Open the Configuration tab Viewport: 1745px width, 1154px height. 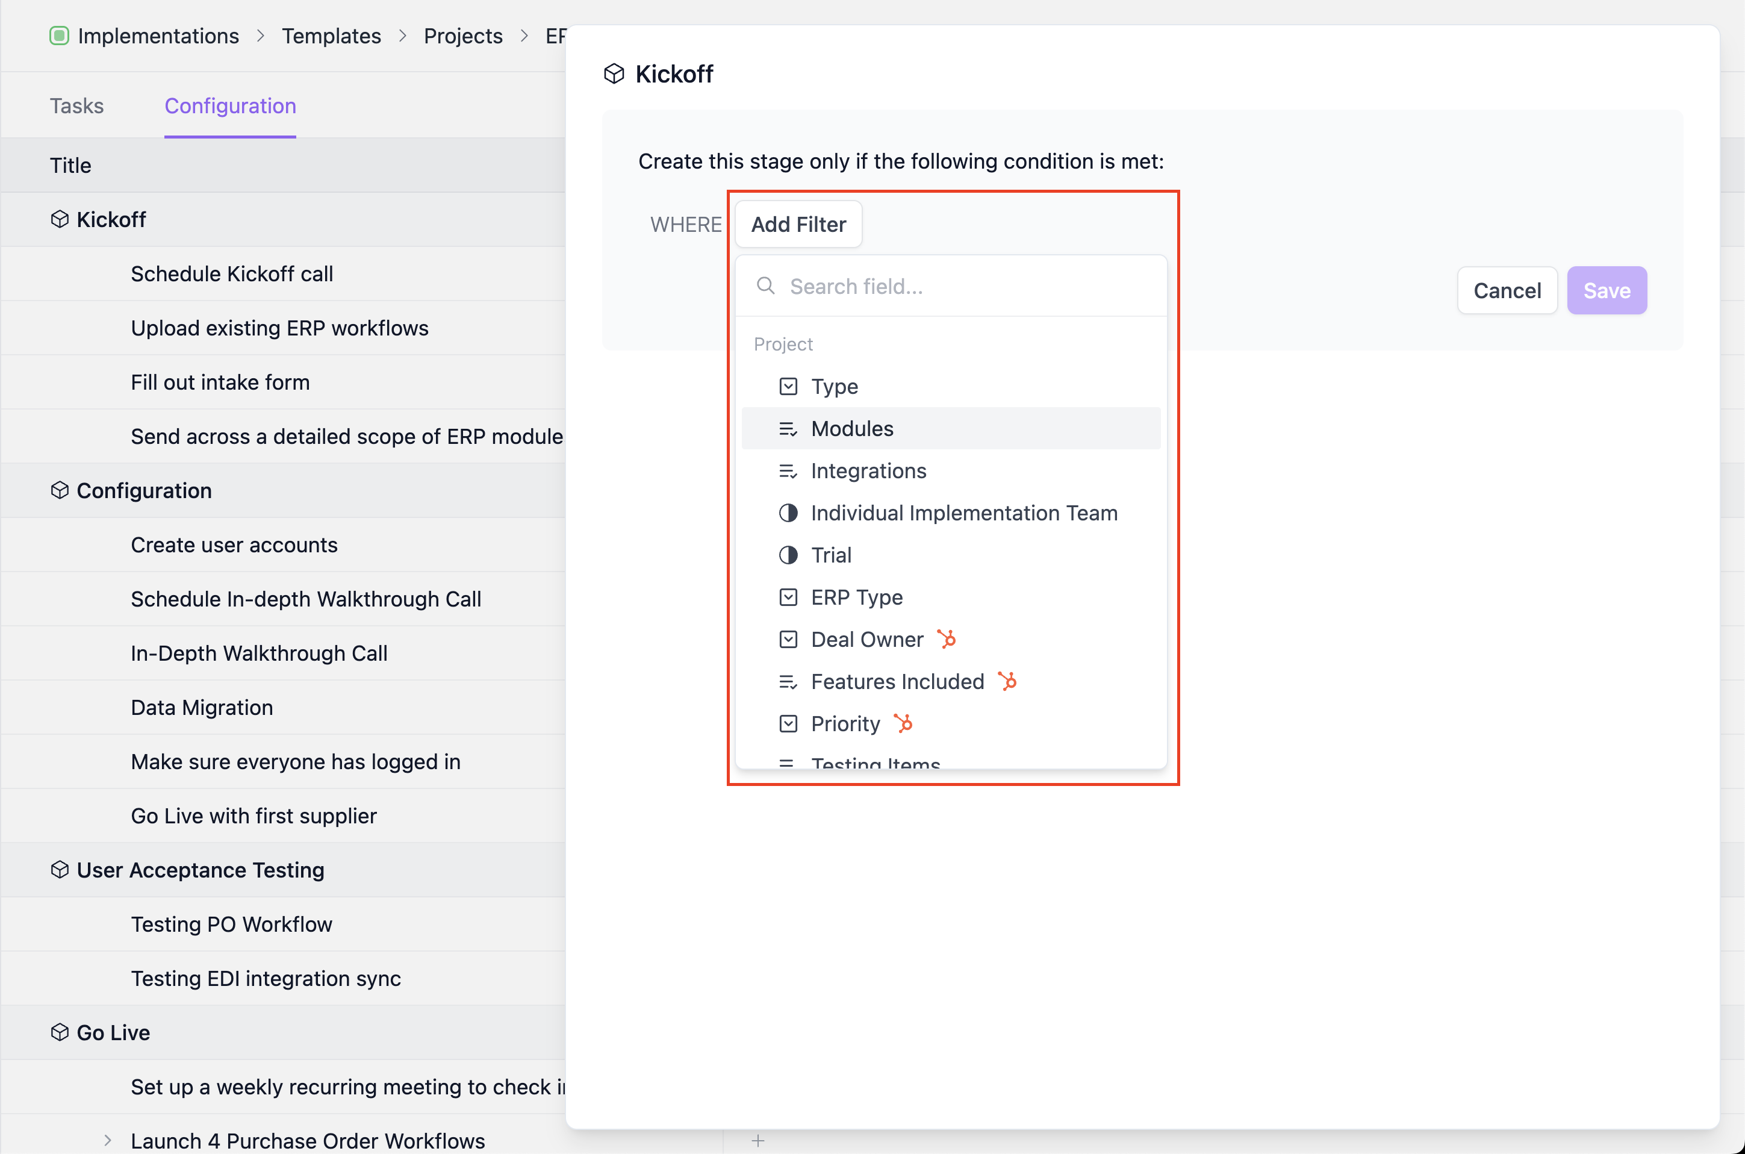[x=229, y=106]
